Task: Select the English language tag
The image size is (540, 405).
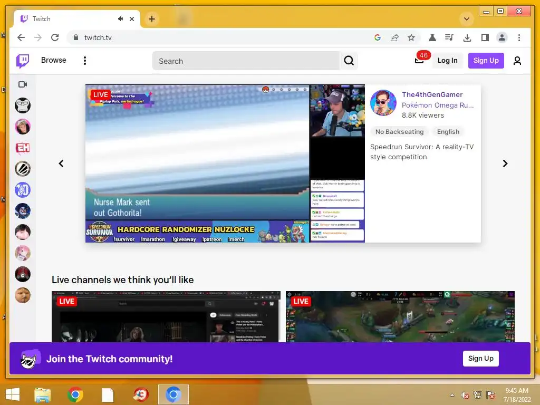Action: click(448, 131)
